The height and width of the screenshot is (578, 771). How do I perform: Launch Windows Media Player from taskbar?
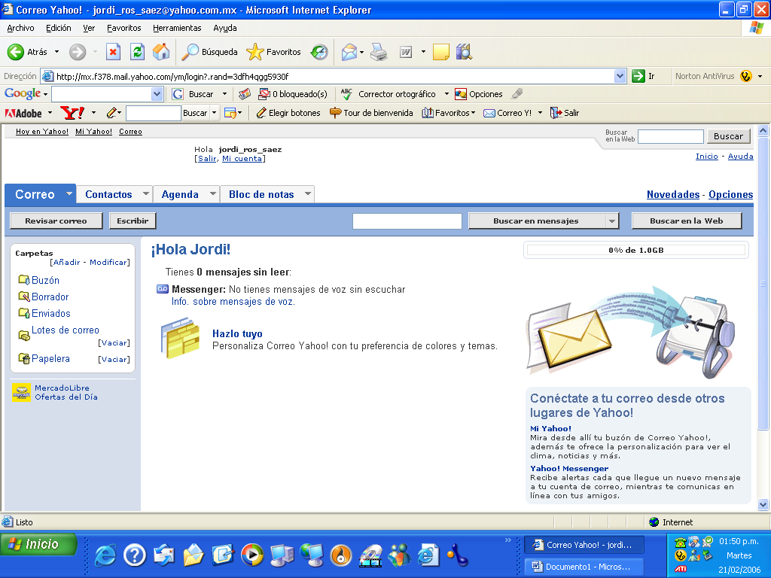pos(251,555)
